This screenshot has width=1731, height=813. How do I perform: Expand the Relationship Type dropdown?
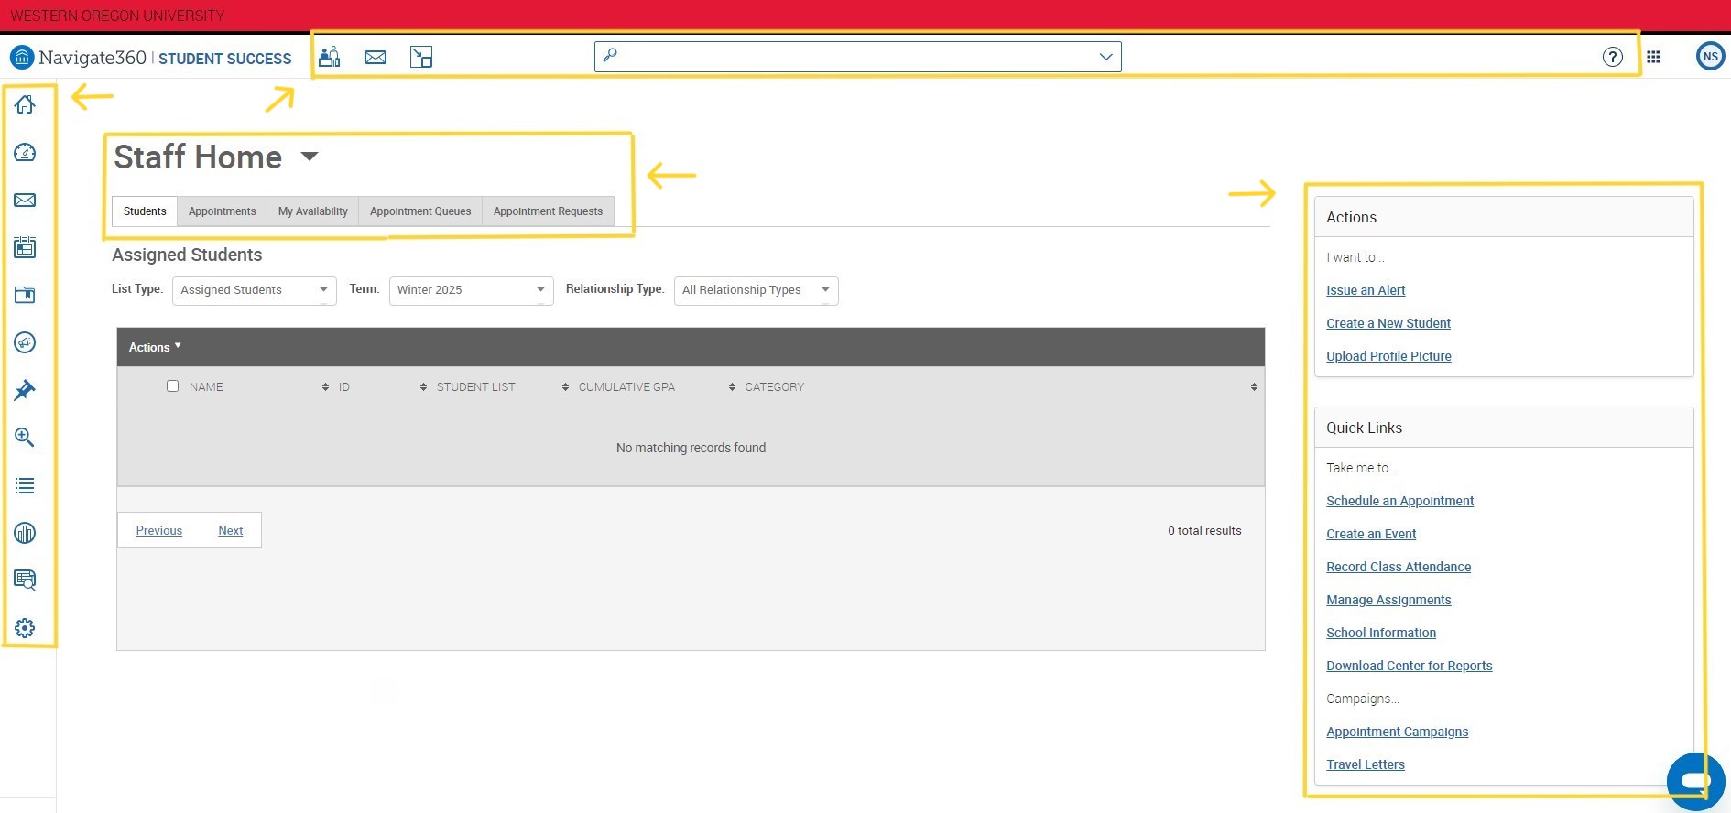[756, 290]
